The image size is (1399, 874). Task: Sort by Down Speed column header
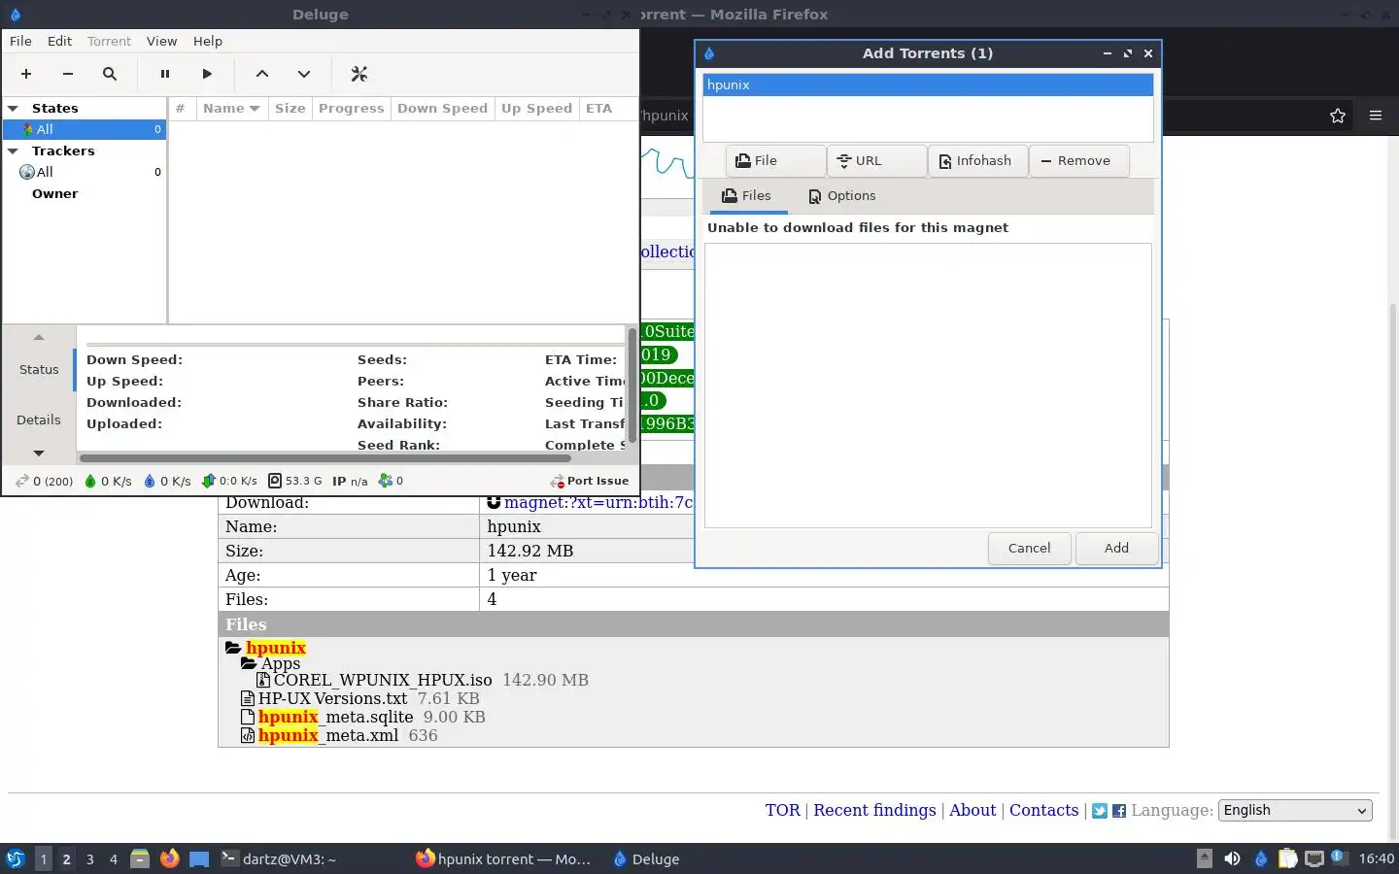442,109
